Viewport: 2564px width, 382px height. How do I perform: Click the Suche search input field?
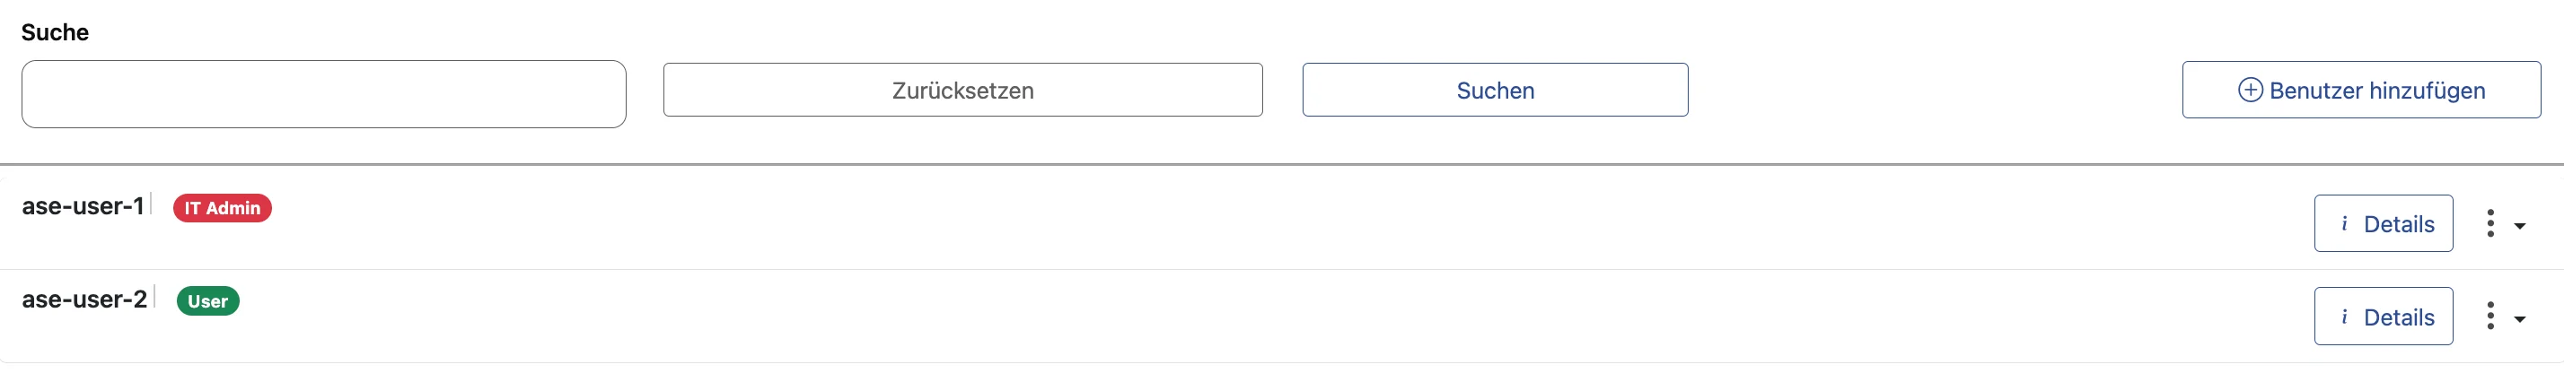323,93
